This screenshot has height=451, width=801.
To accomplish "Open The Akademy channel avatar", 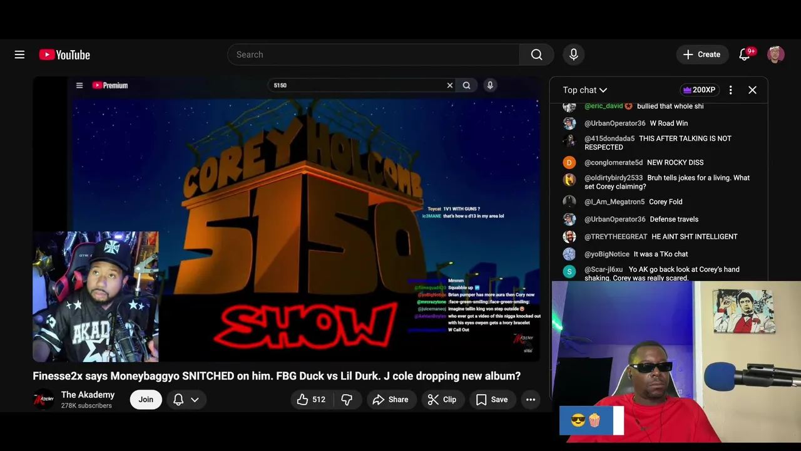I will 43,400.
